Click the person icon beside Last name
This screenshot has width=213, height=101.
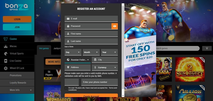point(68,41)
